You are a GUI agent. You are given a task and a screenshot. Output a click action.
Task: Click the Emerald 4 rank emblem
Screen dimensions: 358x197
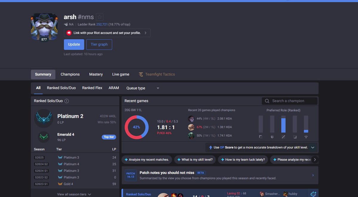pos(44,137)
